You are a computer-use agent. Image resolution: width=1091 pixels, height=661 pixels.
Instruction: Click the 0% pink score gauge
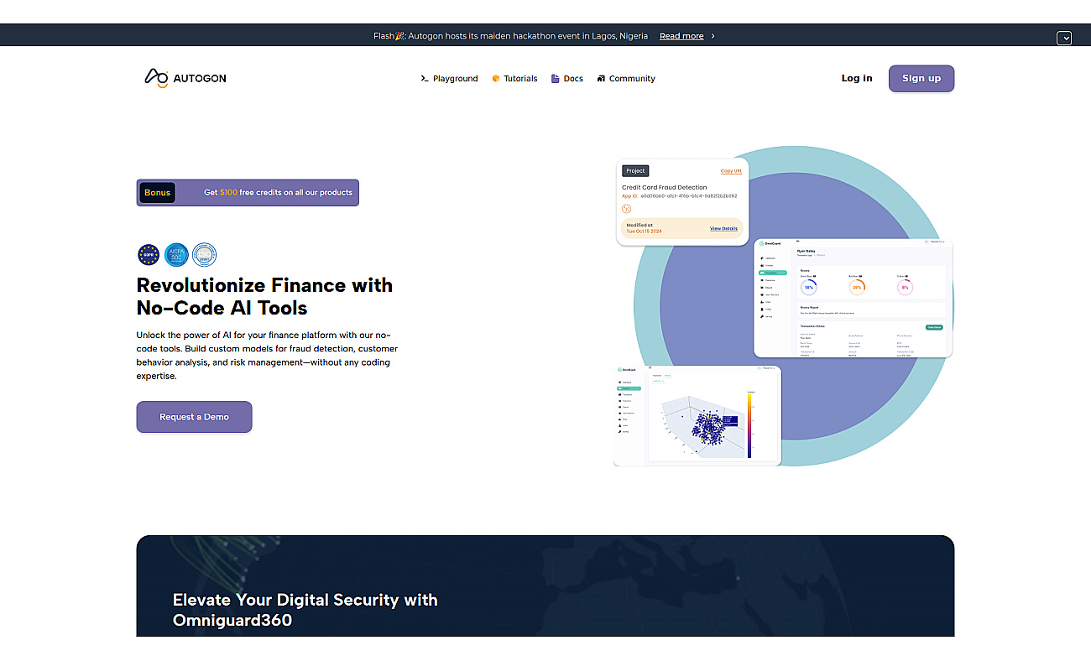pyautogui.click(x=905, y=286)
